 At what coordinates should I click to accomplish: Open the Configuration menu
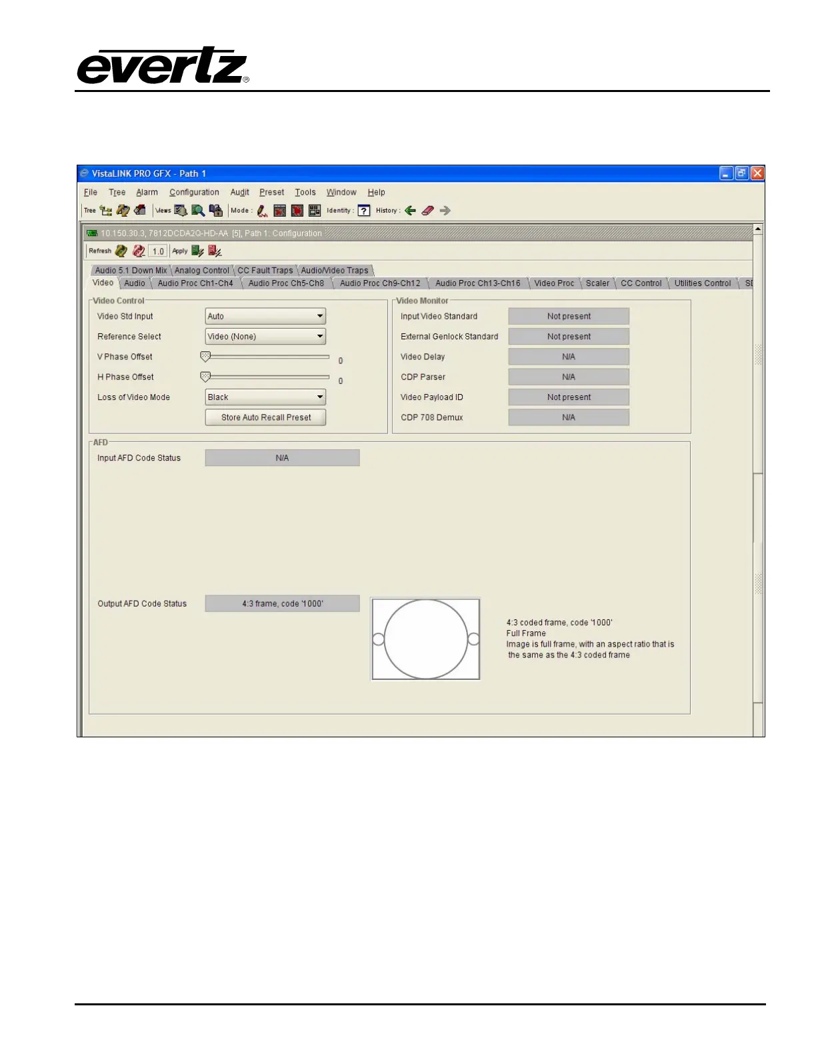(x=194, y=193)
